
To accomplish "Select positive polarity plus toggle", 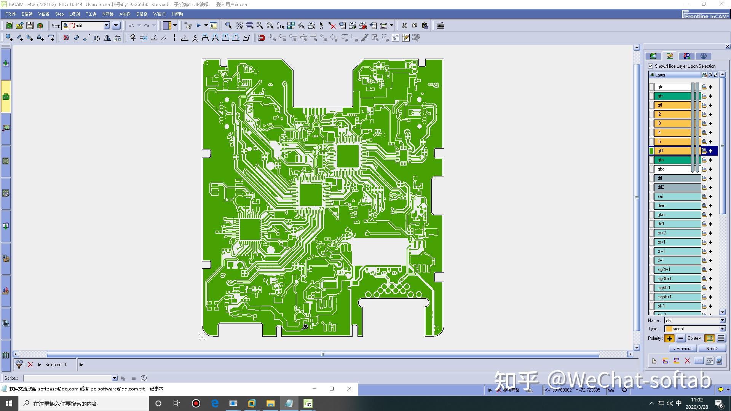I will click(669, 338).
